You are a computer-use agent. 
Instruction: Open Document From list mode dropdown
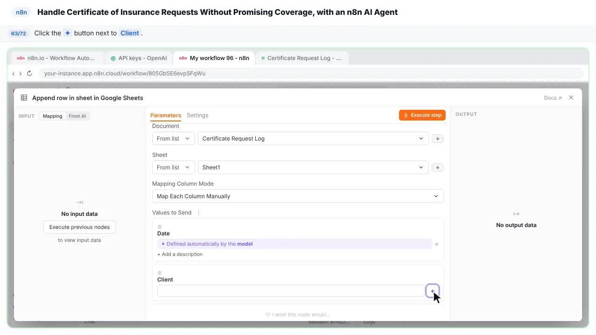click(173, 139)
